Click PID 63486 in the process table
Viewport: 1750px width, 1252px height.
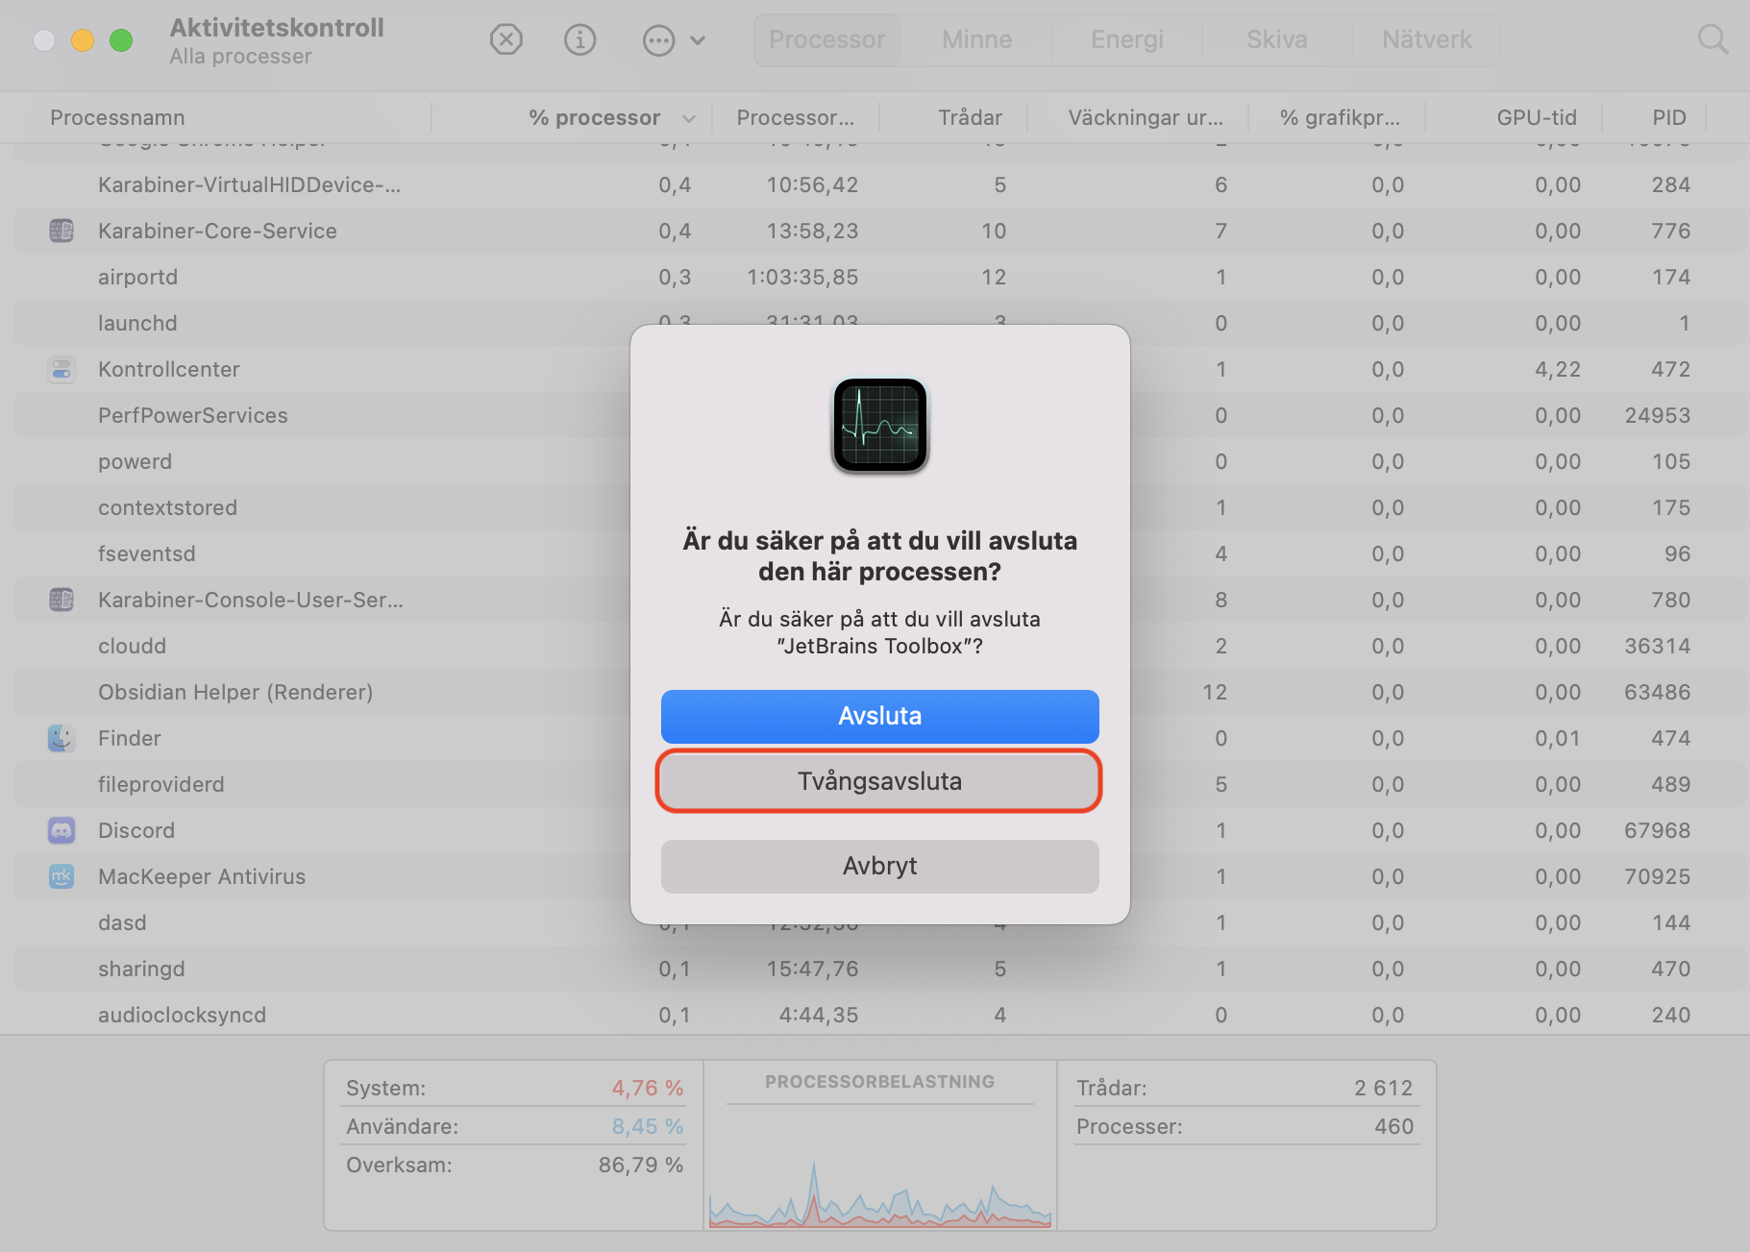1657,692
